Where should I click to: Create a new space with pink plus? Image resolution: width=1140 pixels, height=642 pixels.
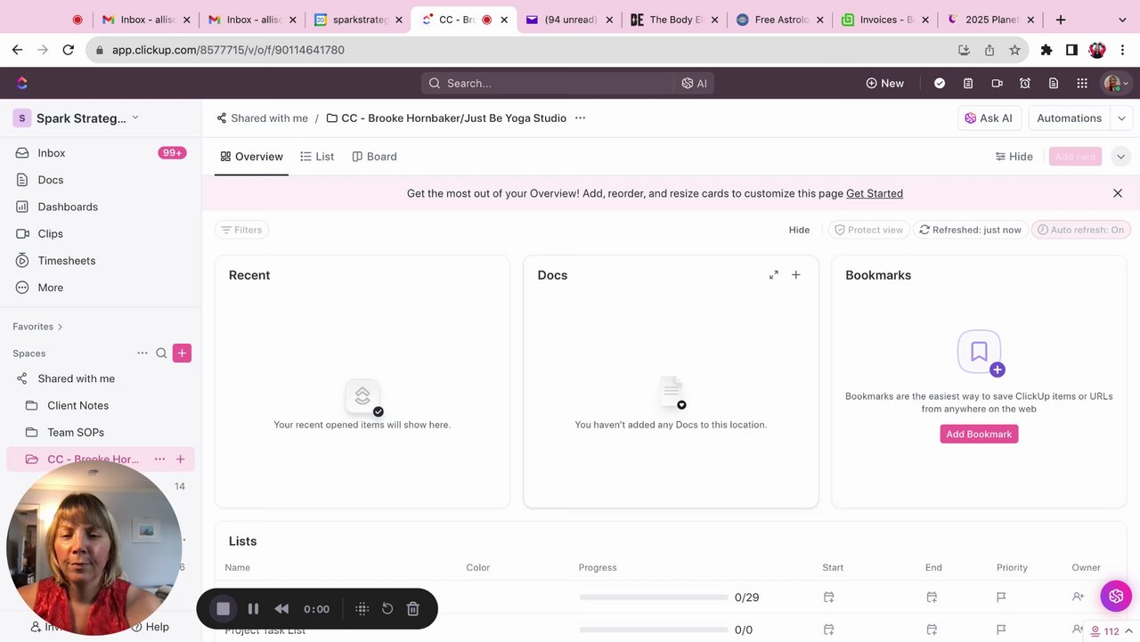coord(182,354)
